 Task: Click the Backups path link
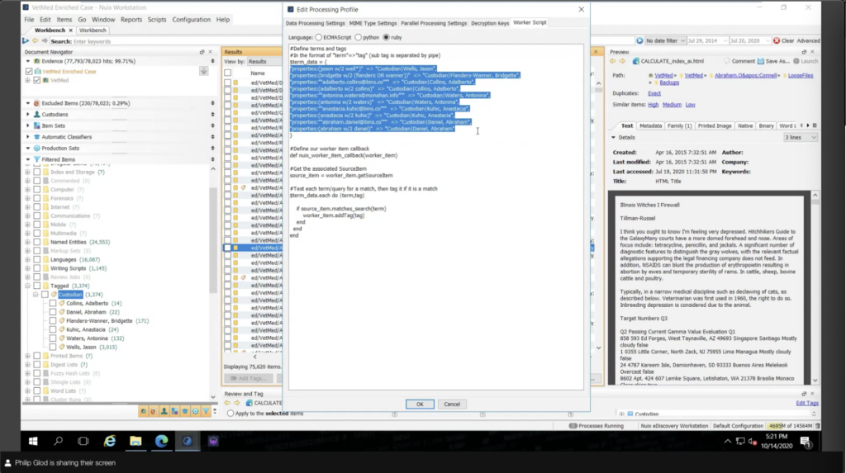tap(669, 83)
